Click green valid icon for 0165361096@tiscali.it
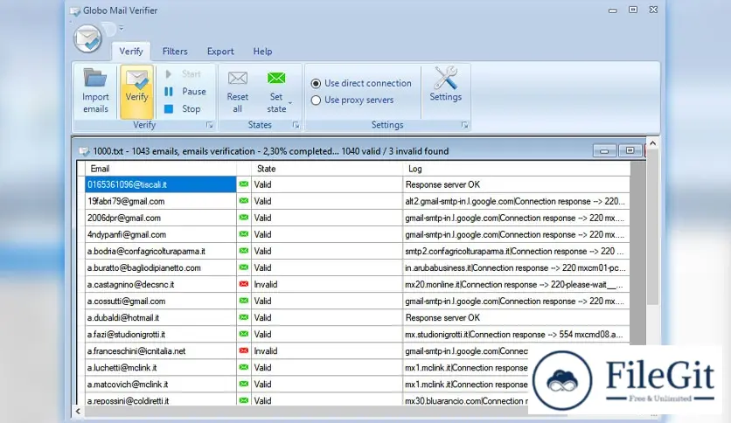This screenshot has width=731, height=423. (243, 184)
